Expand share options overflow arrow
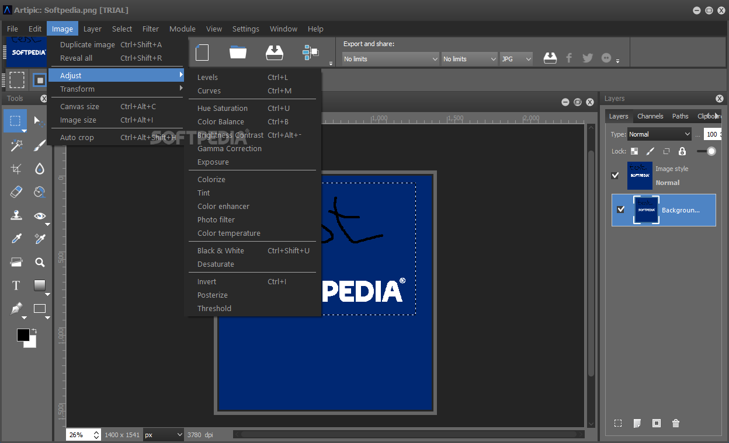This screenshot has height=443, width=729. [x=617, y=61]
